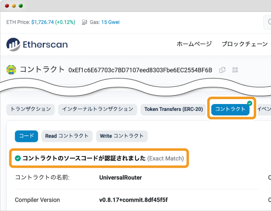Click the gas pump icon
271x211 pixels.
pos(84,22)
